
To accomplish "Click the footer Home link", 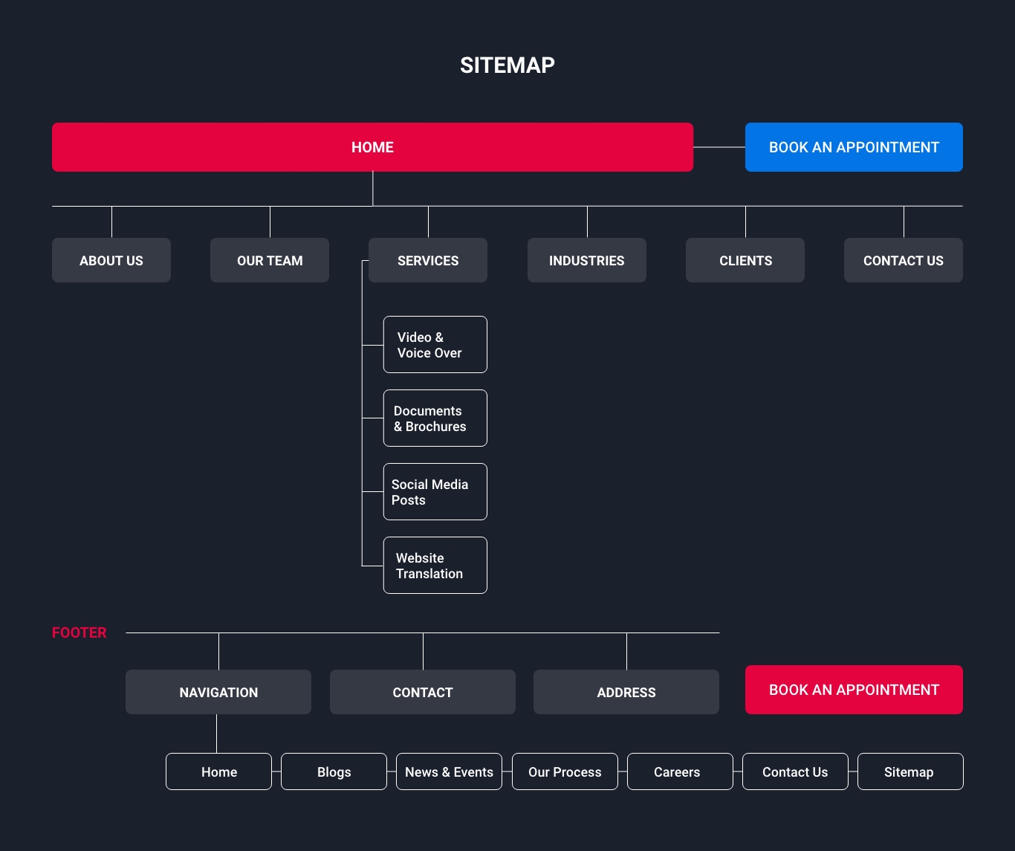I will (218, 771).
